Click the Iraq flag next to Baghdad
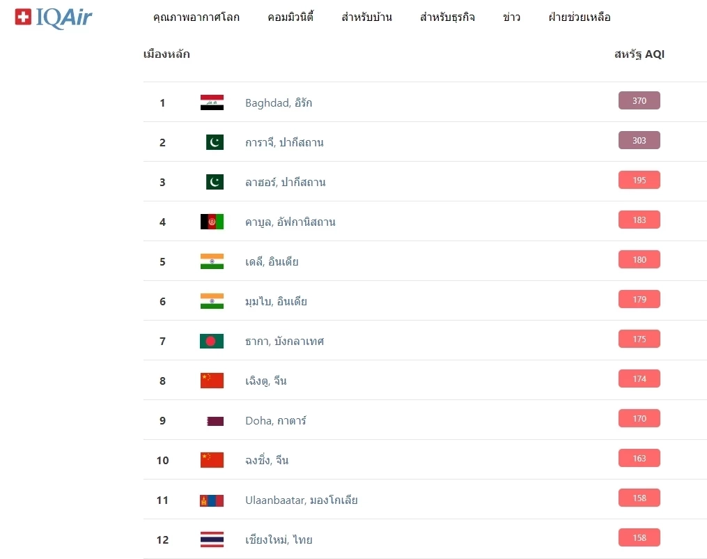Screen dimensions: 707x559 tap(212, 102)
